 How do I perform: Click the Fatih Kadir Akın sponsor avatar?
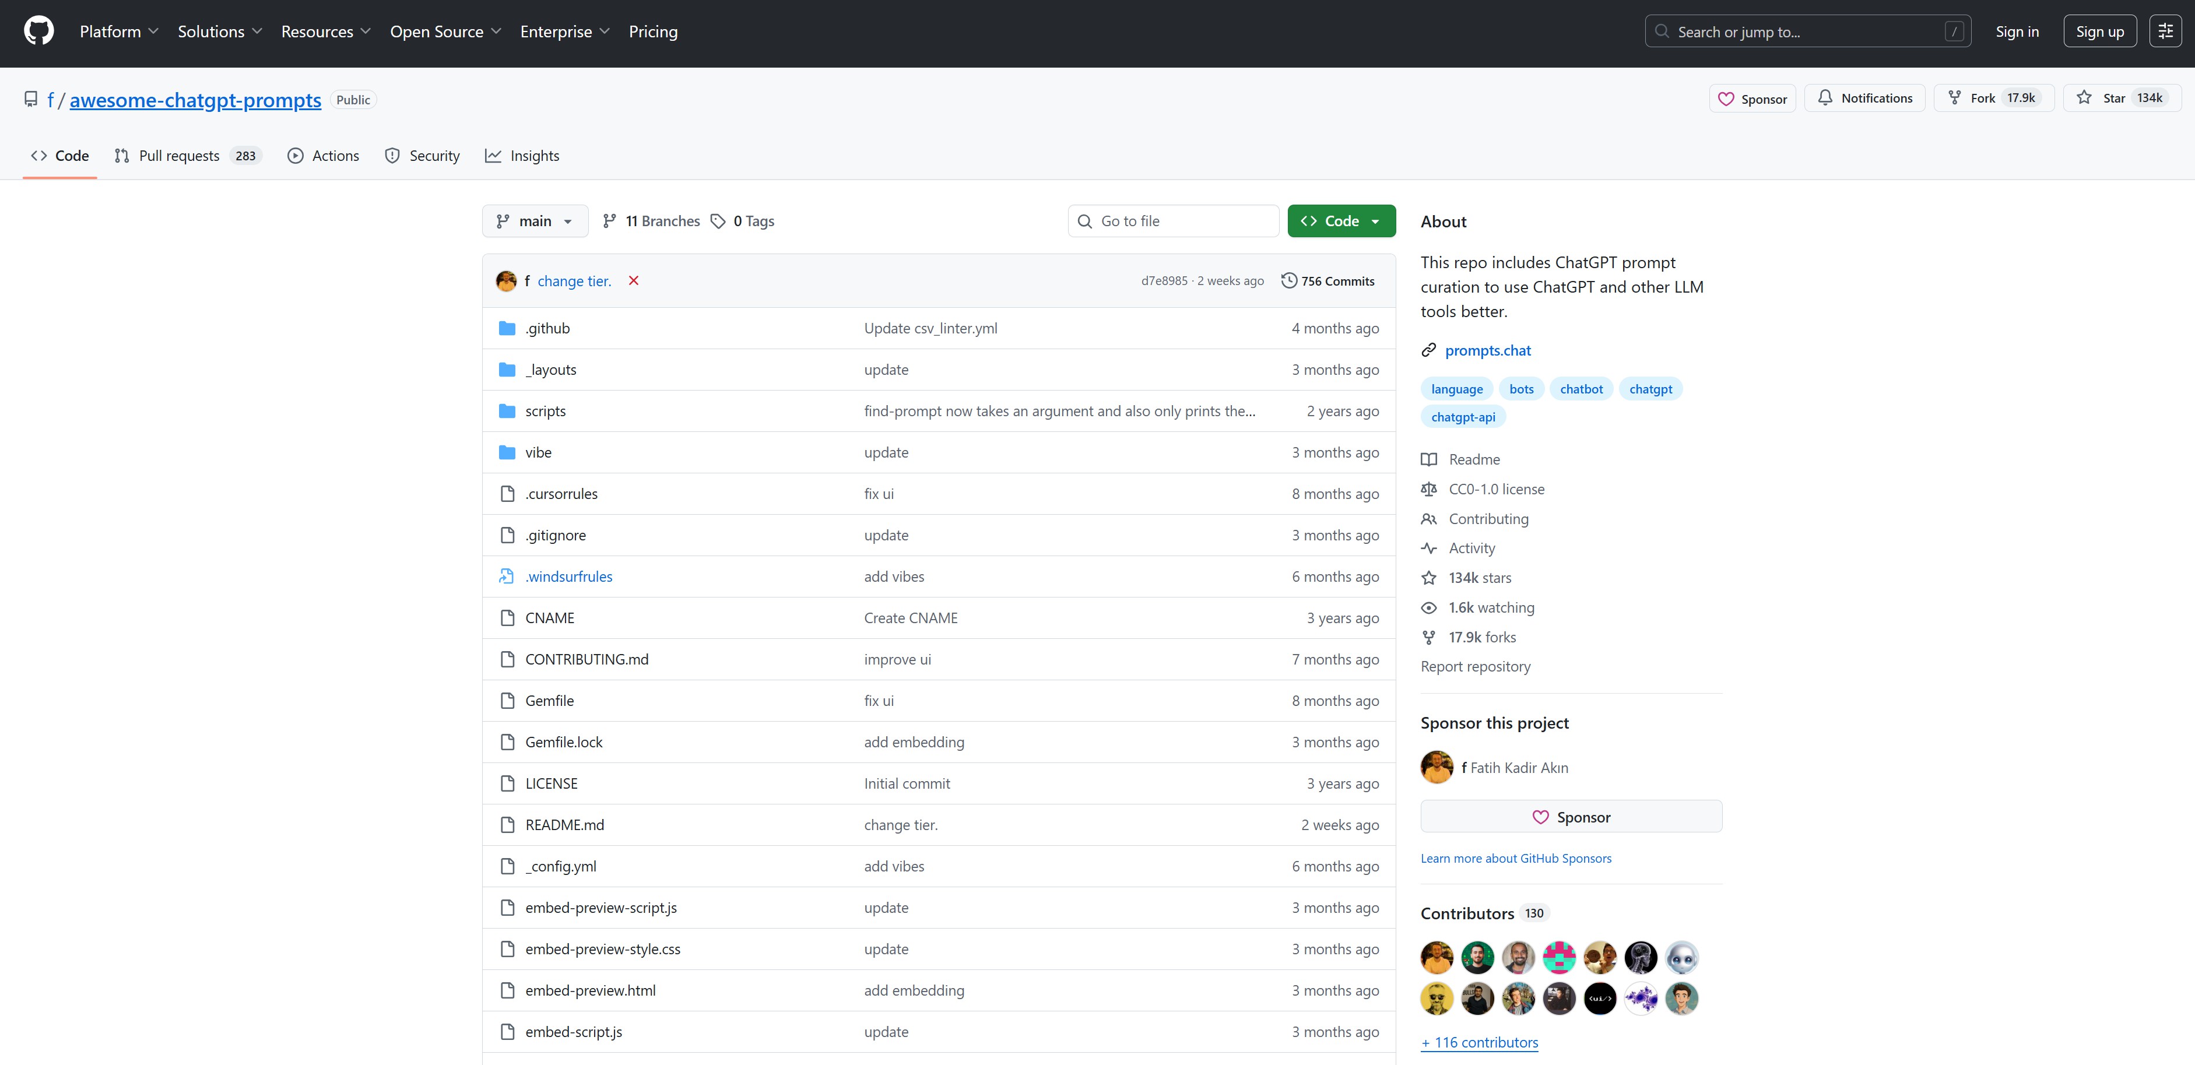[x=1437, y=768]
